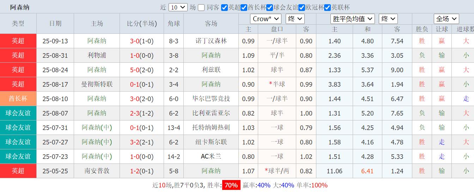Open the 胜平负均值 dropdown
474x192 pixels.
point(352,19)
